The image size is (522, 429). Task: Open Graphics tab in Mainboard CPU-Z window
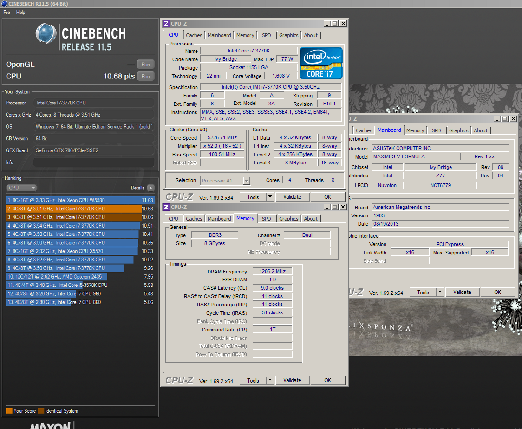pyautogui.click(x=459, y=130)
